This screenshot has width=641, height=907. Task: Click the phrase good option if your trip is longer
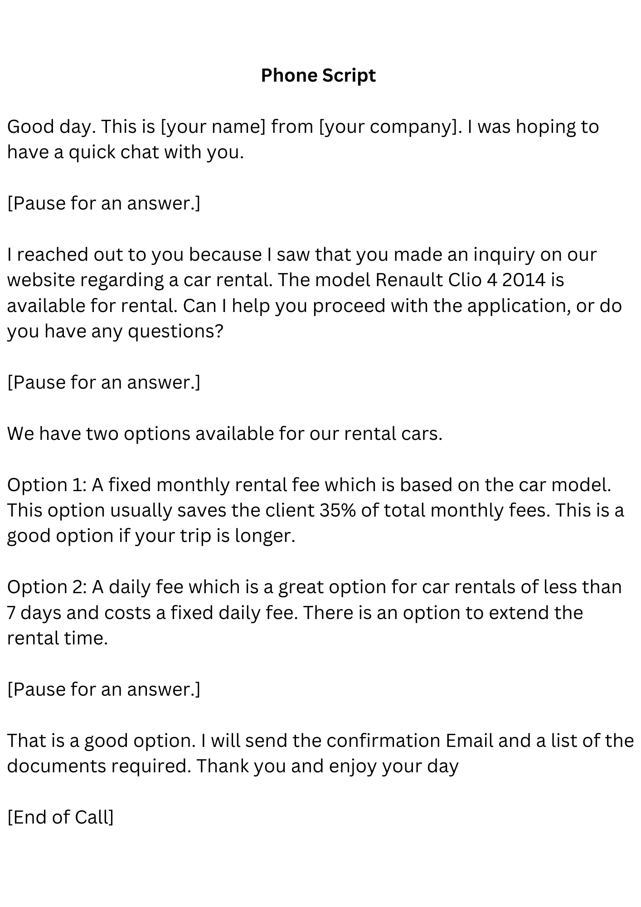(151, 536)
